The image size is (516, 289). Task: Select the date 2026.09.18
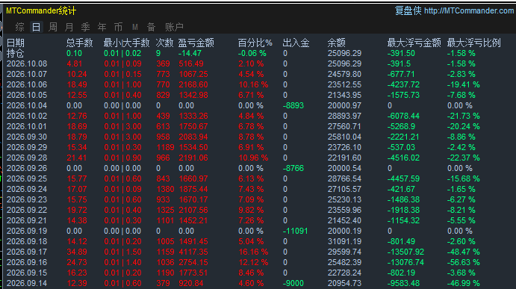click(x=27, y=241)
